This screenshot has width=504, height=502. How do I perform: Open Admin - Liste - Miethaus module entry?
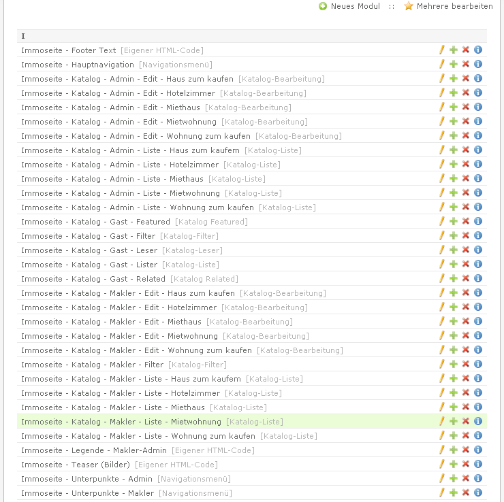(112, 179)
